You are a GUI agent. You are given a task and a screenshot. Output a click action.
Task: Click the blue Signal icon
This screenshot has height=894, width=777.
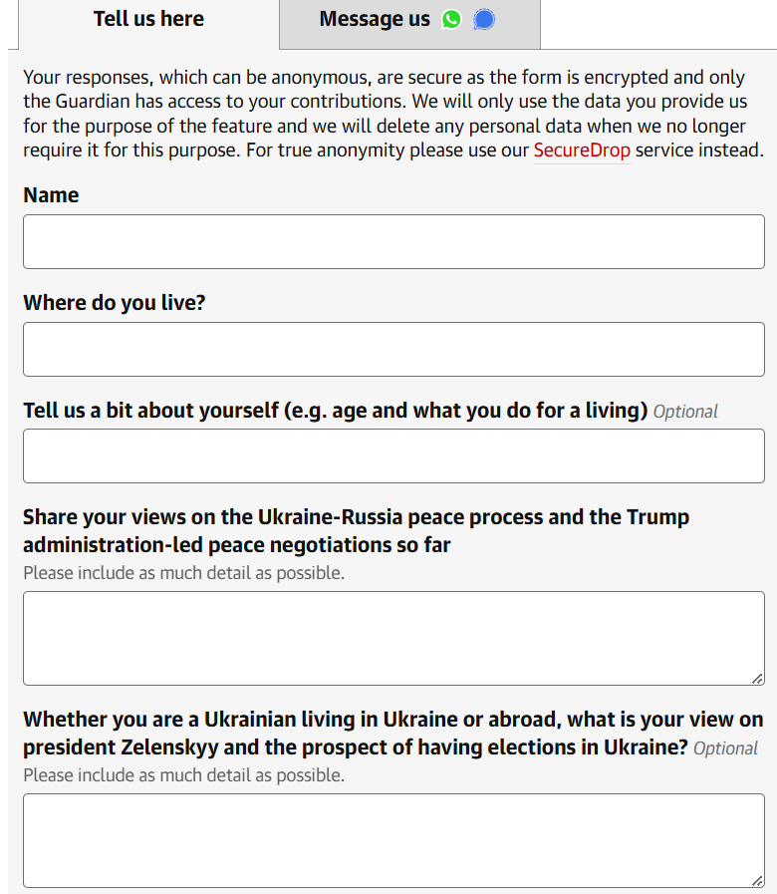tap(484, 19)
